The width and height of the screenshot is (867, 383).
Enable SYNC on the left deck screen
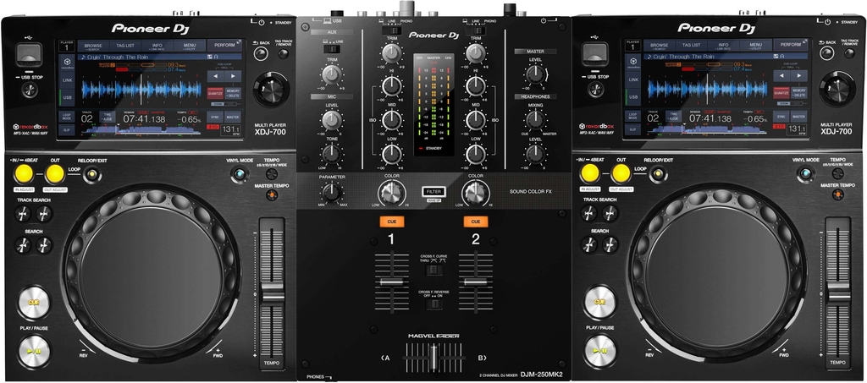coord(215,117)
